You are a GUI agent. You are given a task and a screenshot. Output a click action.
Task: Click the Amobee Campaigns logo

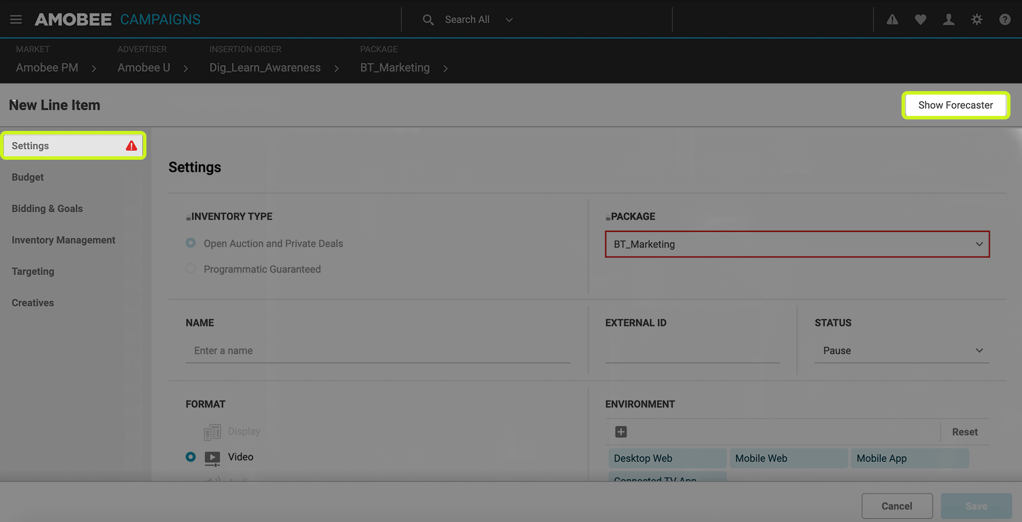tap(118, 20)
